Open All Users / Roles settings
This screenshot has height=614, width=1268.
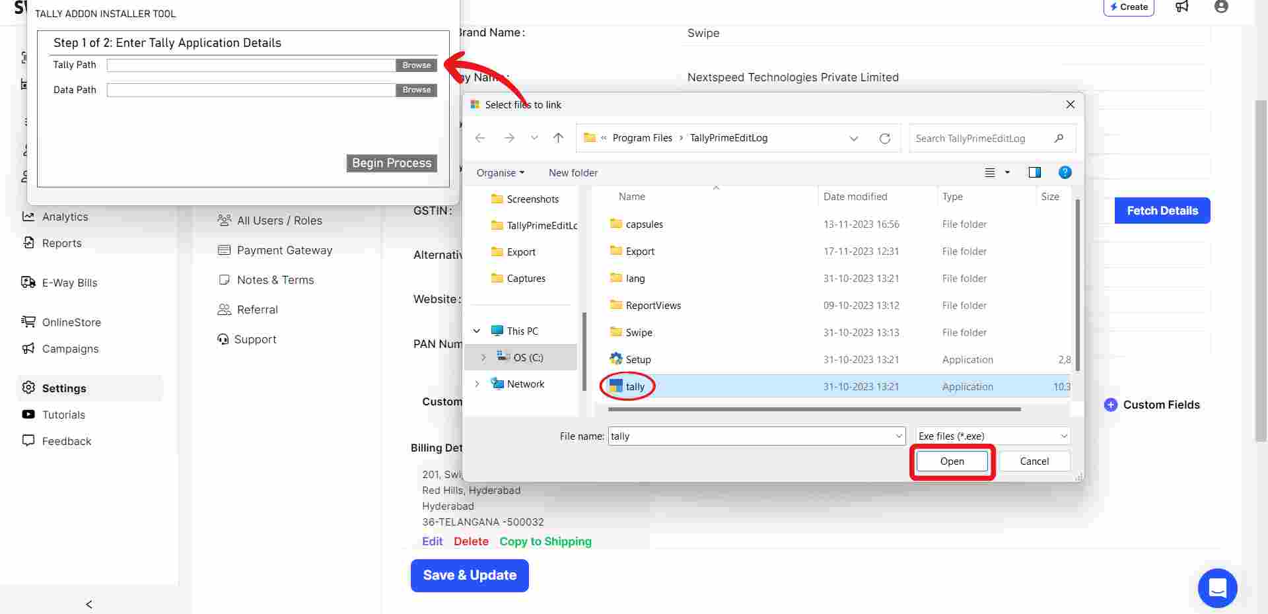pyautogui.click(x=279, y=220)
